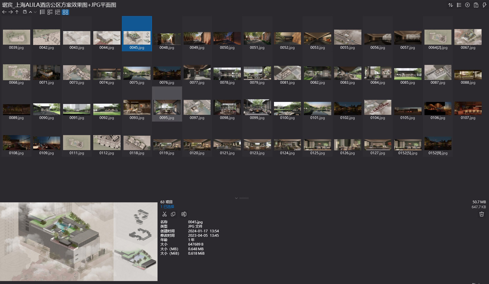Viewport: 489px width, 284px height.
Task: Click the lightning bolt quick action icon
Action: click(x=484, y=5)
